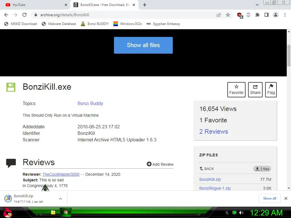291x218 pixels.
Task: Click the reviews speech bubble icon
Action: pyautogui.click(x=11, y=163)
